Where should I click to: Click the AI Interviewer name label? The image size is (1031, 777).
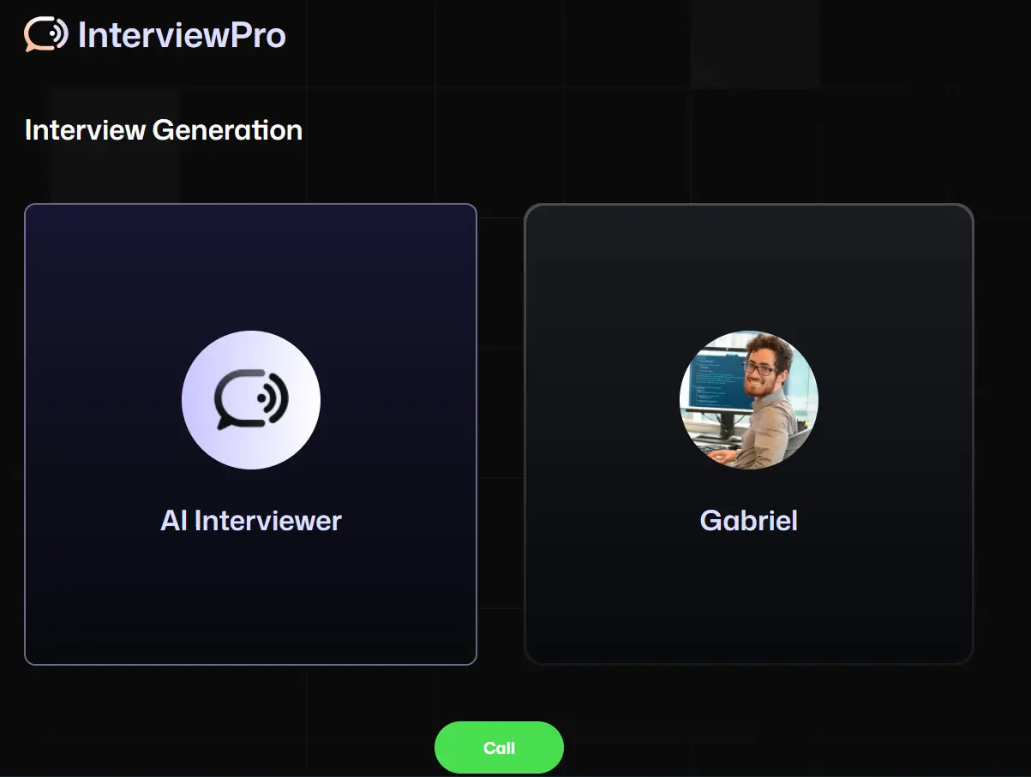250,520
